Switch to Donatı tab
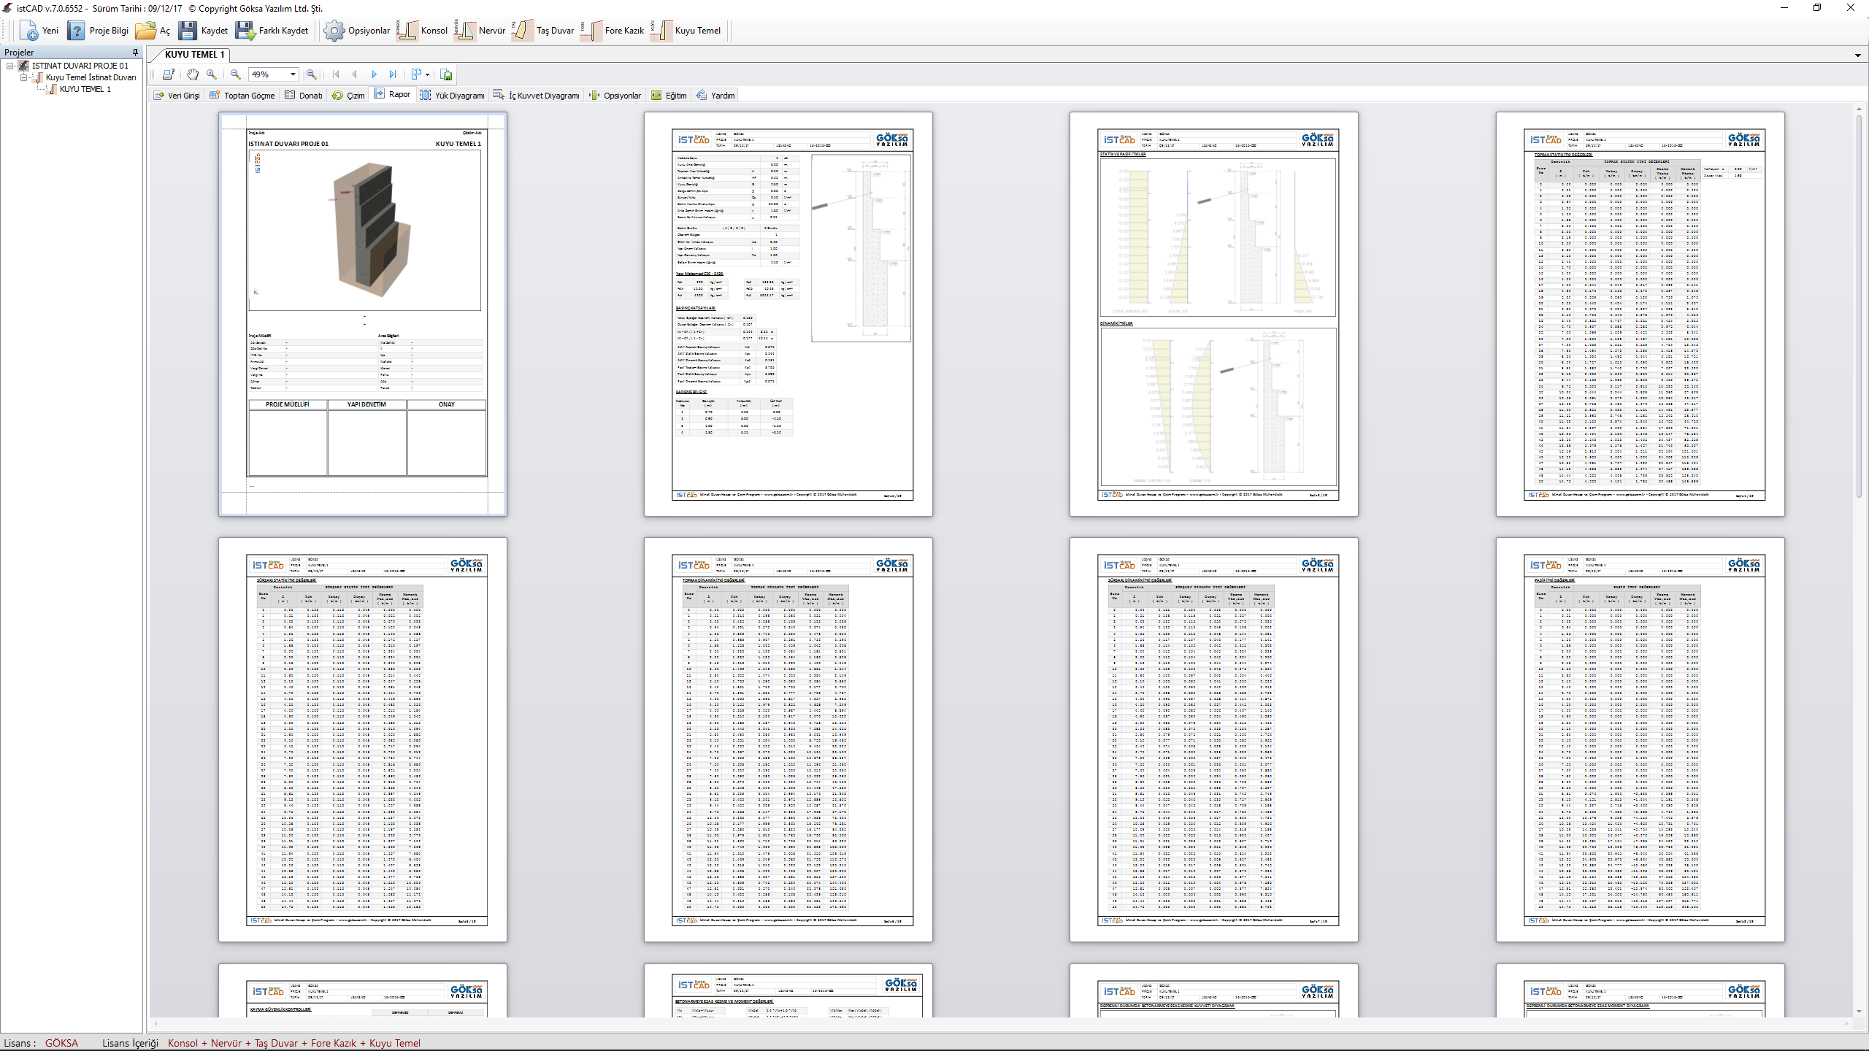Viewport: 1869px width, 1051px height. [304, 96]
